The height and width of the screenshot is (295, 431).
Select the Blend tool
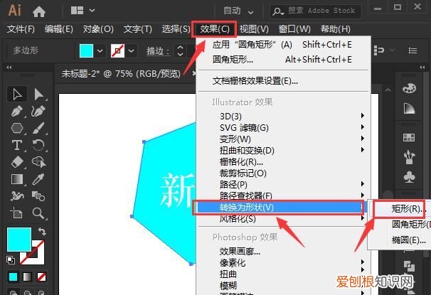coord(38,196)
